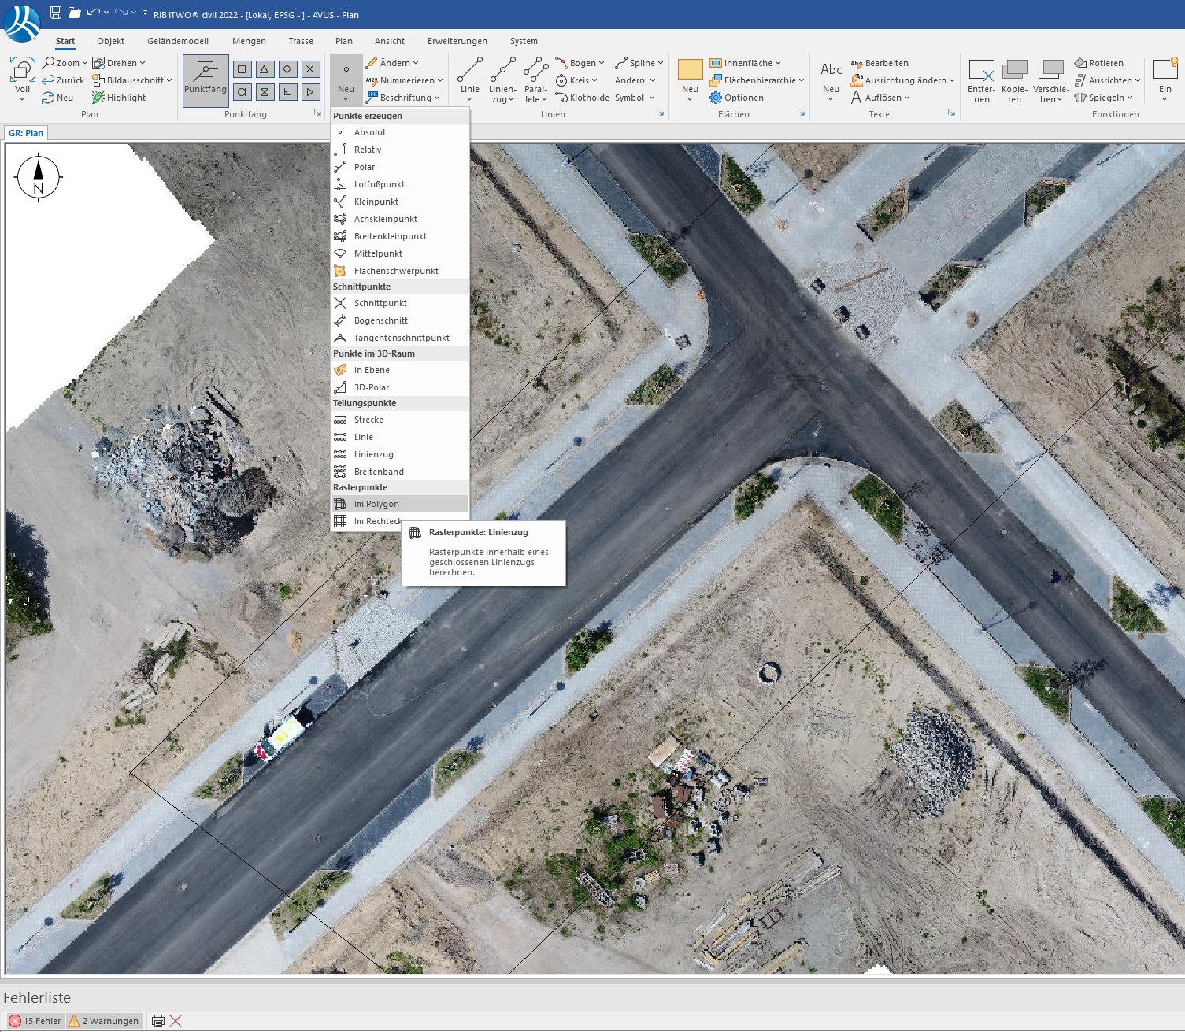Click the 15 Fehler filter button
The width and height of the screenshot is (1185, 1032).
pos(35,1021)
